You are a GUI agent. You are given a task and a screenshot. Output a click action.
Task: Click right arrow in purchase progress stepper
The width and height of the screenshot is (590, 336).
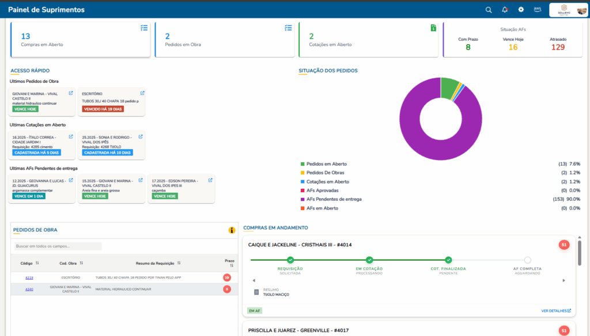pos(563,280)
